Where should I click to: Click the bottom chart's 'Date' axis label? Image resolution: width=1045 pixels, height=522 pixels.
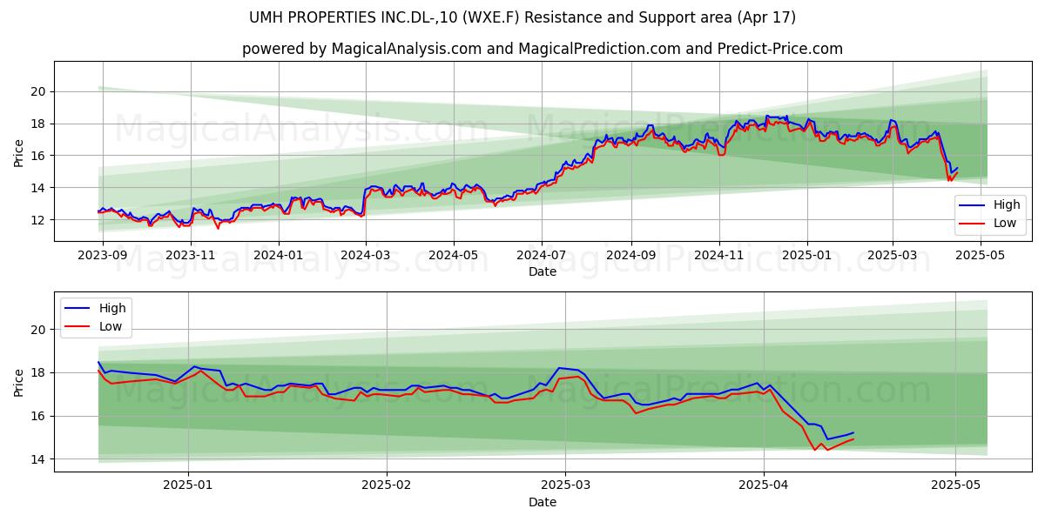click(542, 502)
